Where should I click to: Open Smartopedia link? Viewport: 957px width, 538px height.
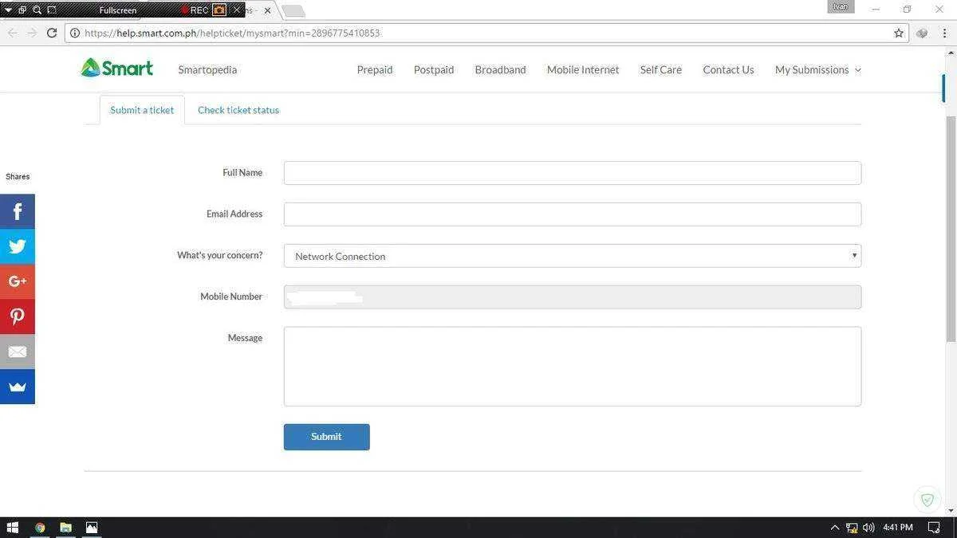pyautogui.click(x=207, y=69)
